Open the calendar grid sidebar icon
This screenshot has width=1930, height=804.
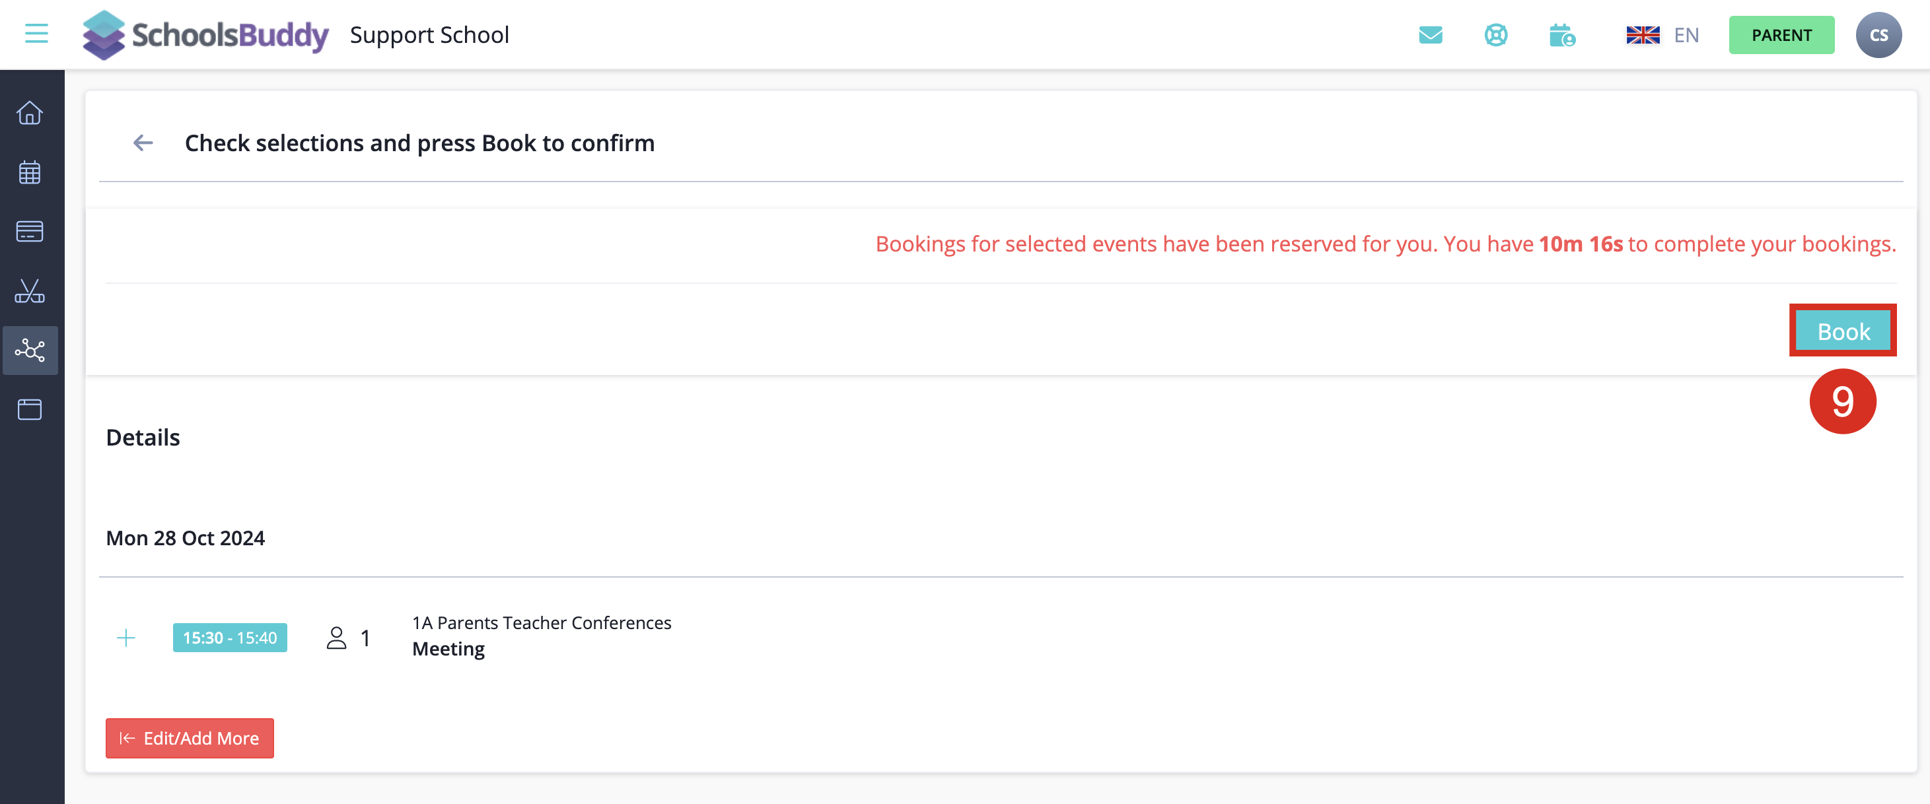point(30,172)
